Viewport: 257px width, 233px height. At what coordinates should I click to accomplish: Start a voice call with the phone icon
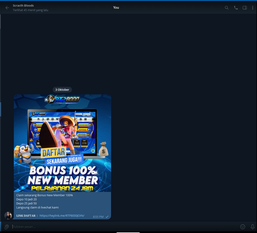[236, 8]
